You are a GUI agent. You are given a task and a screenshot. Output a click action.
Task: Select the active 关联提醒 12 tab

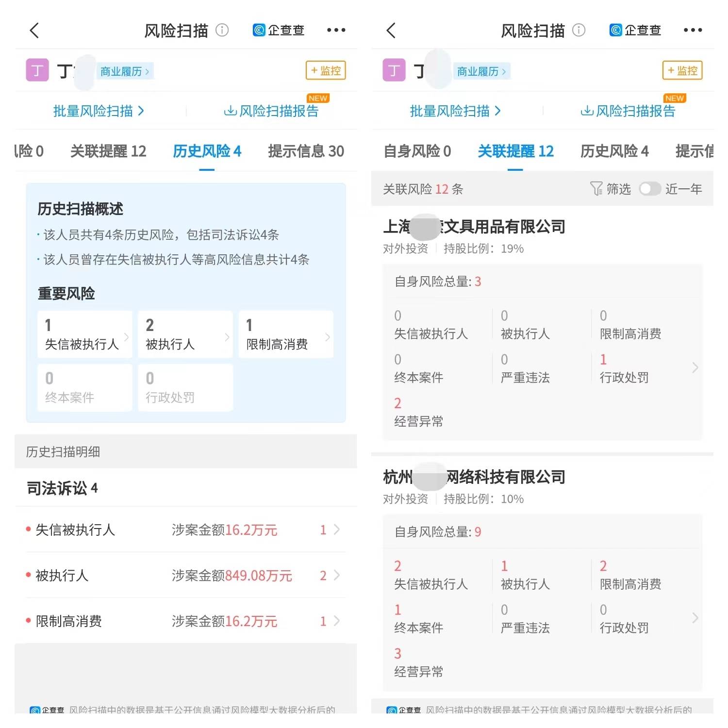click(x=516, y=151)
